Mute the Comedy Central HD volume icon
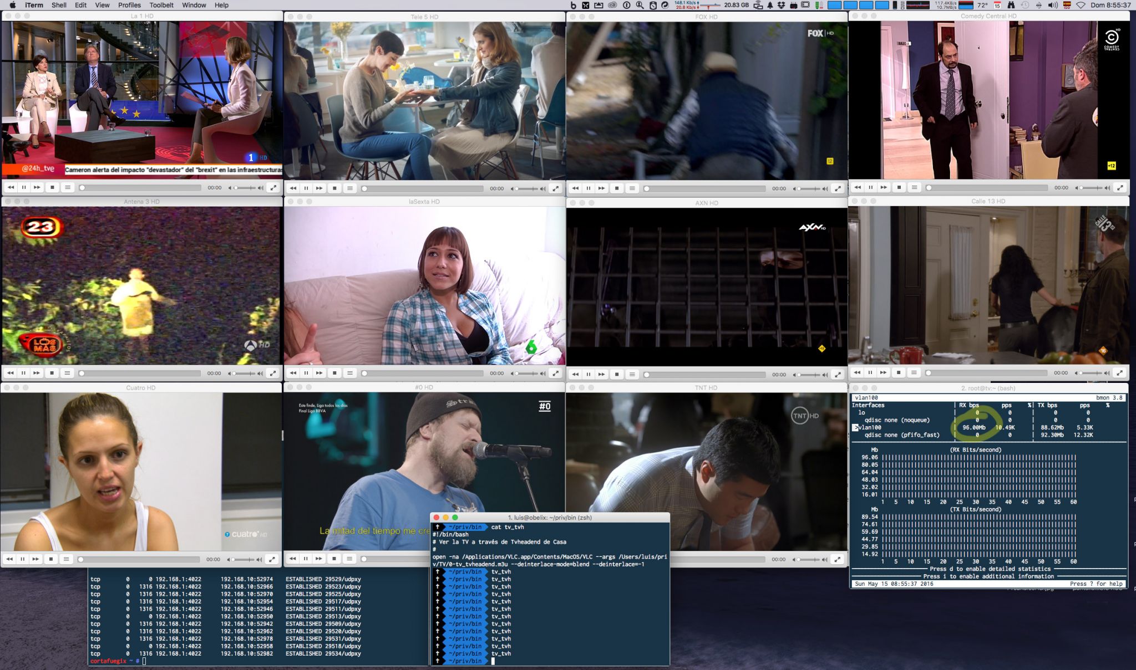The width and height of the screenshot is (1136, 670). coord(1077,188)
